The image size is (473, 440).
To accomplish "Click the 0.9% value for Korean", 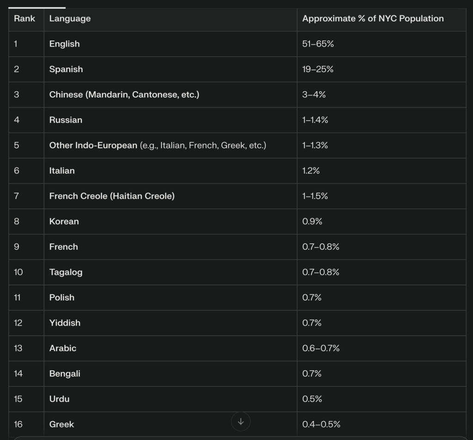I will (x=312, y=222).
